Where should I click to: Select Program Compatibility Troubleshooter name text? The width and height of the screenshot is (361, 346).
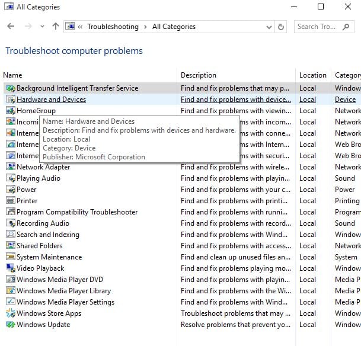(x=77, y=212)
